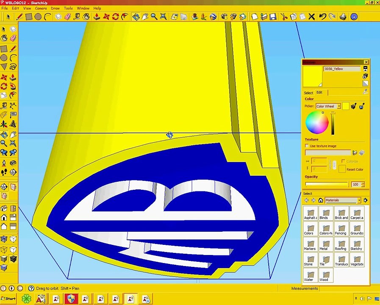The width and height of the screenshot is (380, 305).
Task: Switch to the Edit tab in Materials
Action: (x=320, y=92)
